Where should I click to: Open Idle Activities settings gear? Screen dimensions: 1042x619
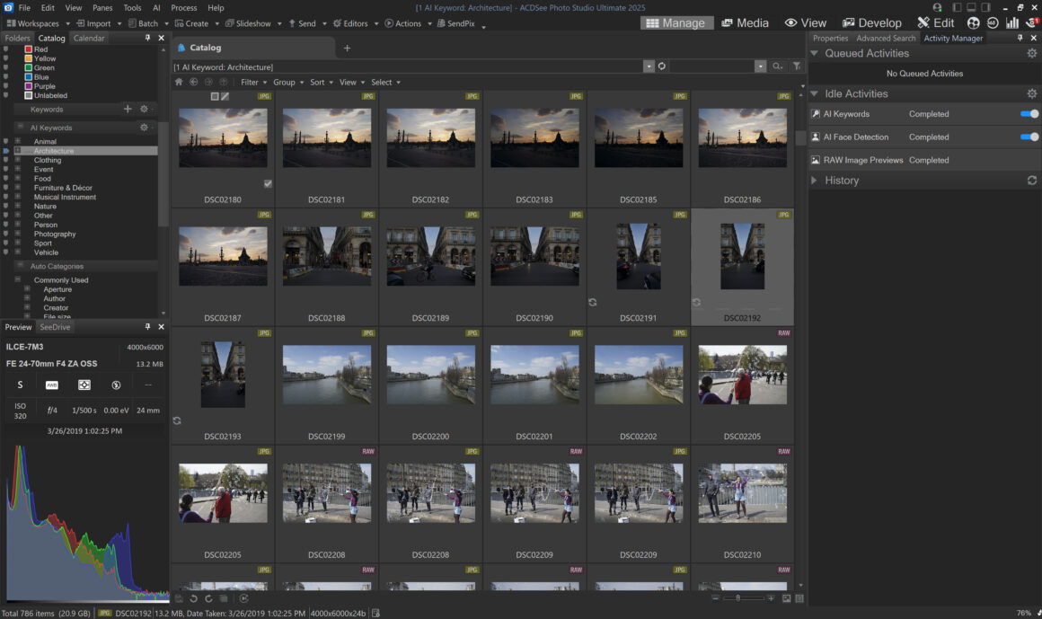(1032, 93)
